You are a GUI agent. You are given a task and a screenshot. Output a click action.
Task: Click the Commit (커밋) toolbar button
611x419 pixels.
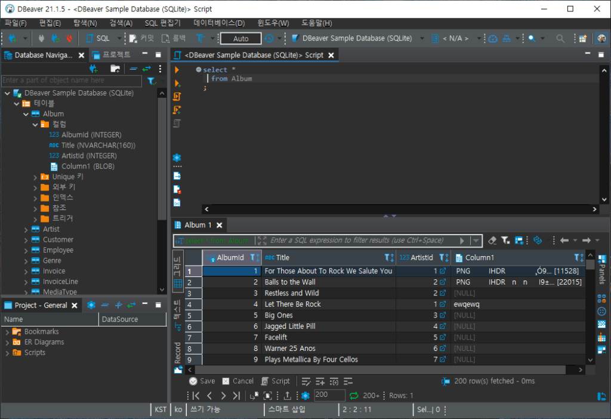coord(141,38)
